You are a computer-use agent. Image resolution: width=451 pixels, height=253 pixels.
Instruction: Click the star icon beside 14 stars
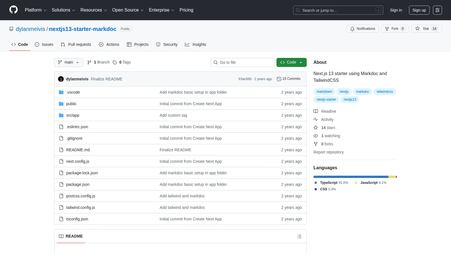pyautogui.click(x=316, y=128)
